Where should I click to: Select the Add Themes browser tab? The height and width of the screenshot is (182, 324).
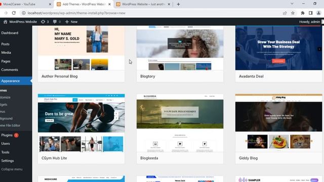[x=84, y=4]
